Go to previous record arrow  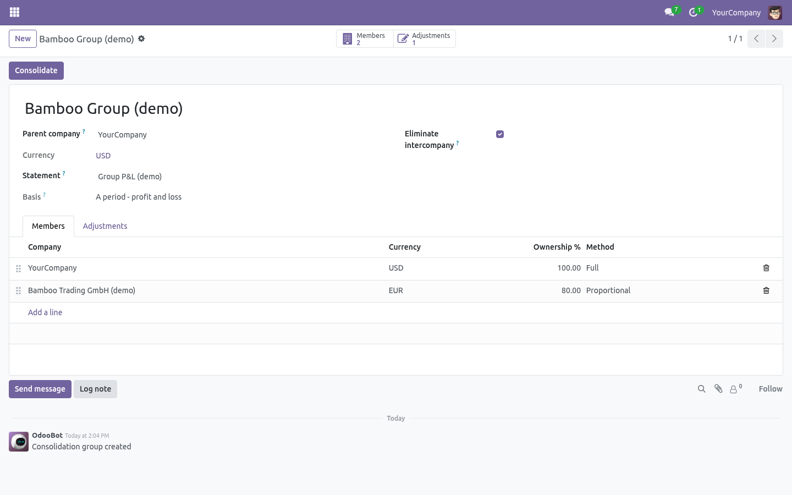(756, 38)
